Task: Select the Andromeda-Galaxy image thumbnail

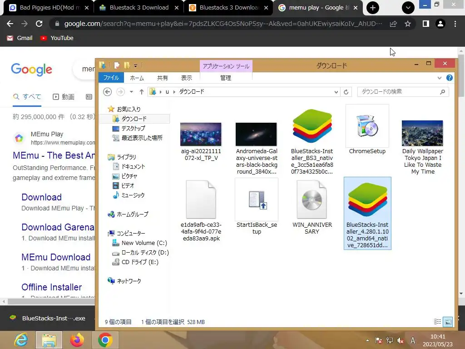Action: tap(256, 134)
